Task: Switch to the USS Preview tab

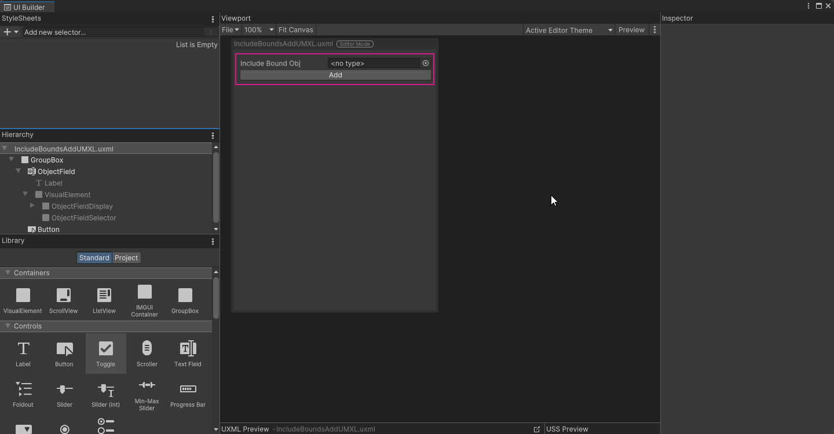Action: [x=567, y=429]
